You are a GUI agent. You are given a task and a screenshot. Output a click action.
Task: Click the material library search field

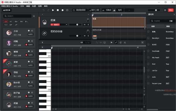click(x=159, y=21)
